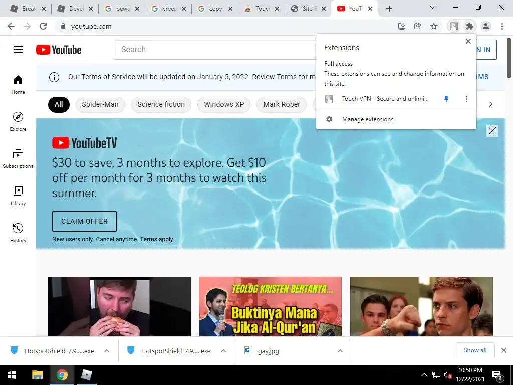Click the YouTube logo
This screenshot has height=385, width=513.
point(59,50)
